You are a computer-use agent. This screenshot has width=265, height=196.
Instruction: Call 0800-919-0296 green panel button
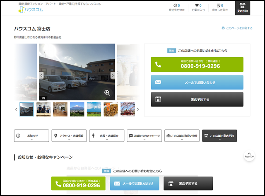click(197, 64)
